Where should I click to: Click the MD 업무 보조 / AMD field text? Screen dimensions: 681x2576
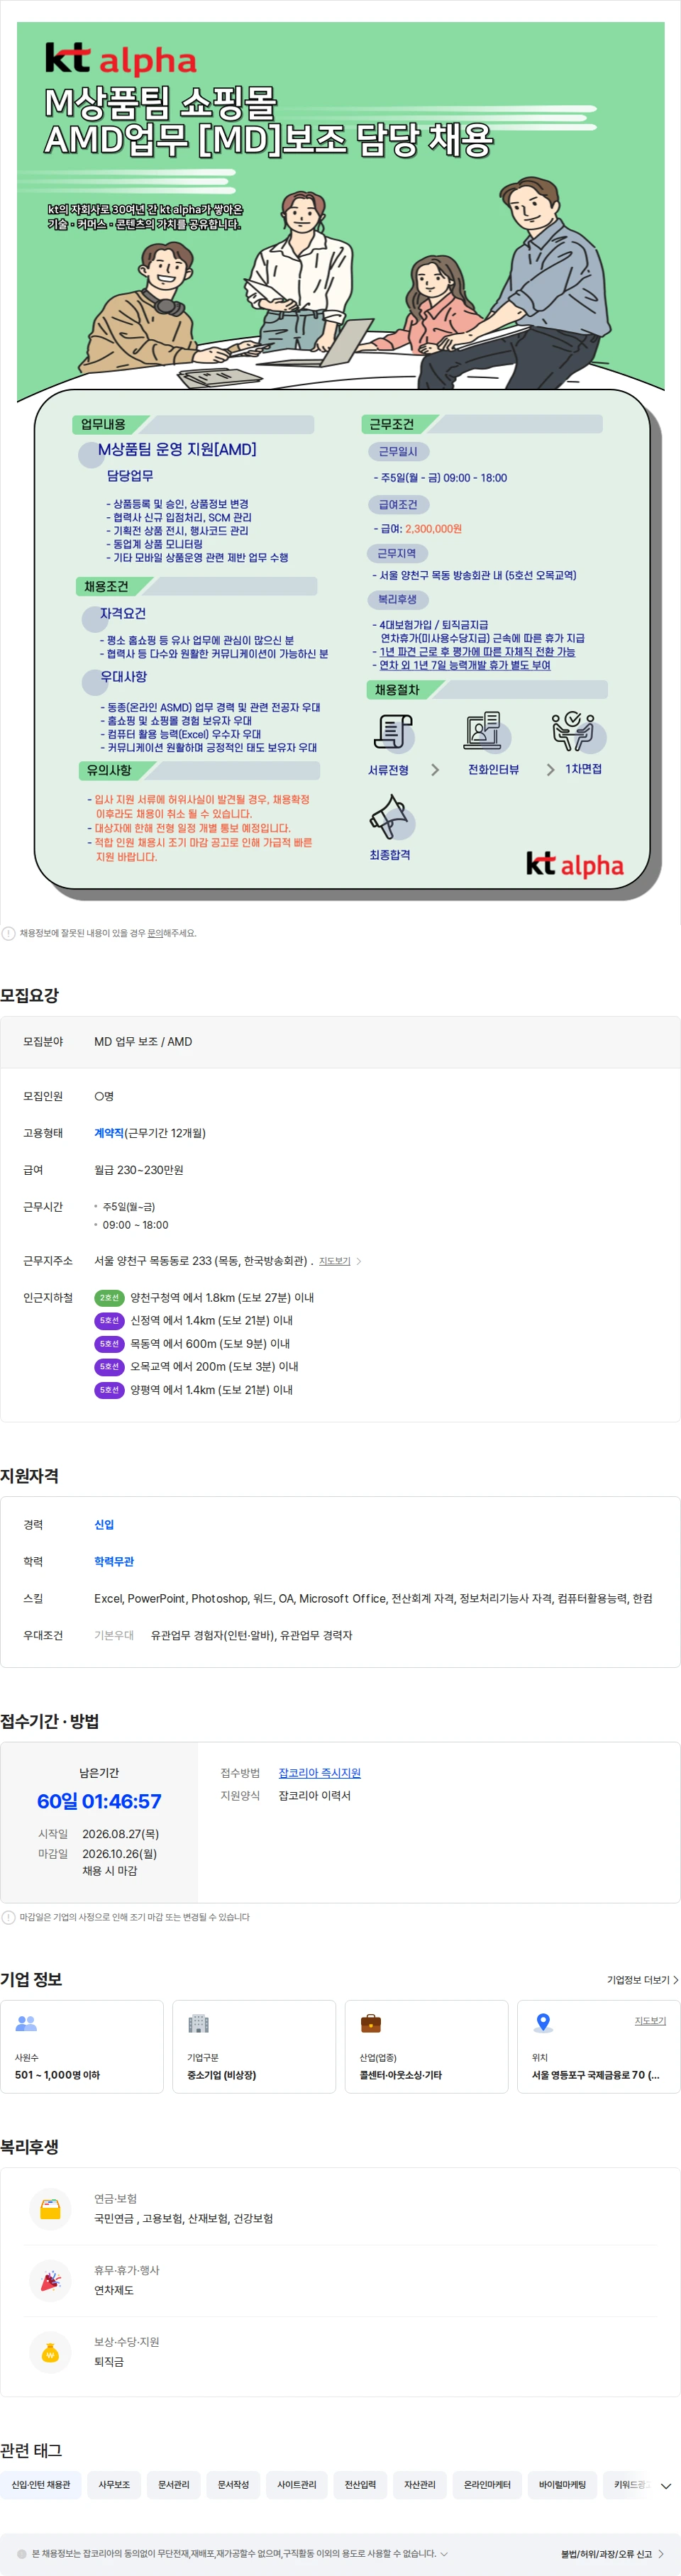point(143,1042)
